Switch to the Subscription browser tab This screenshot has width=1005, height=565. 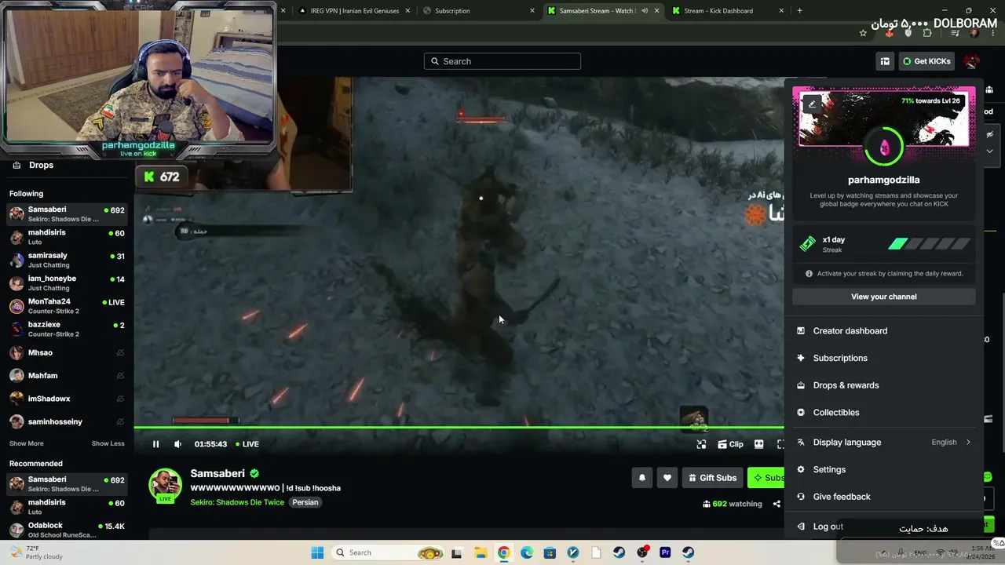[479, 11]
